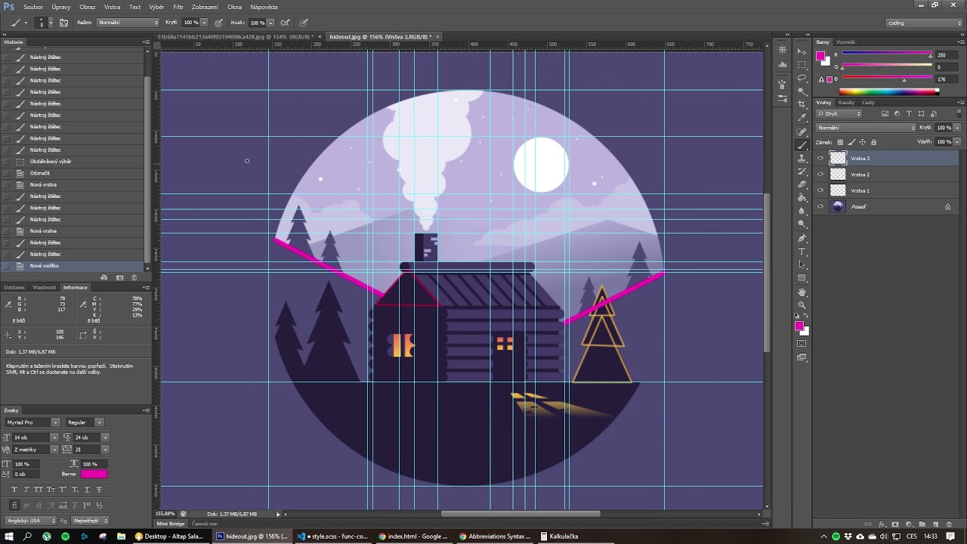
Task: Delete layer using trash icon
Action: pyautogui.click(x=949, y=524)
